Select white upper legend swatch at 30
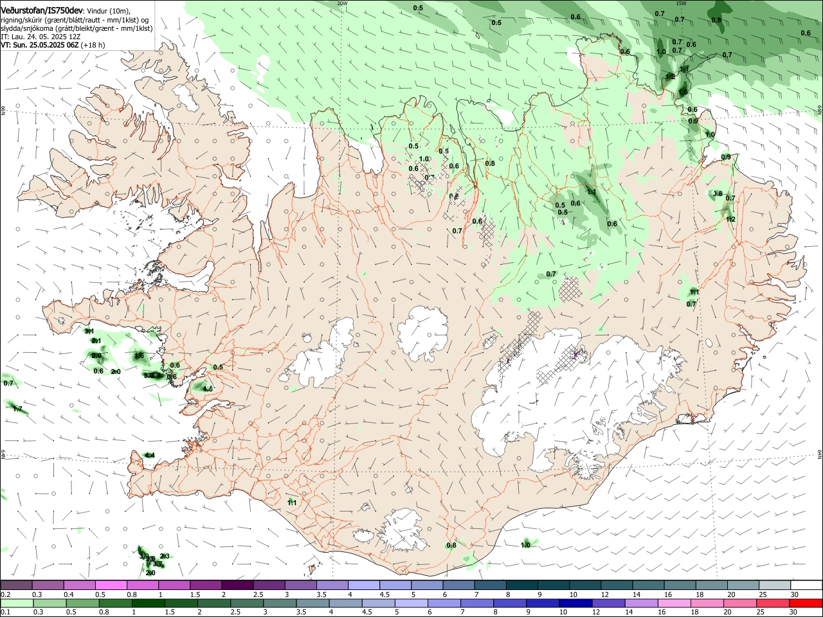This screenshot has width=823, height=617. [806, 585]
